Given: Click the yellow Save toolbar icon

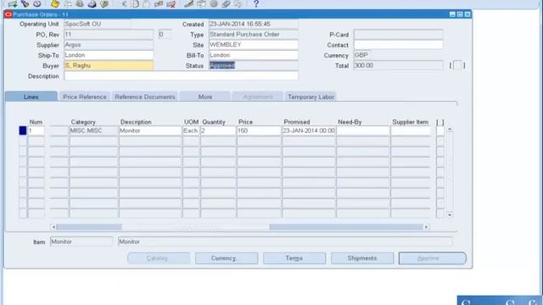Looking at the screenshot, I should coord(54,3).
